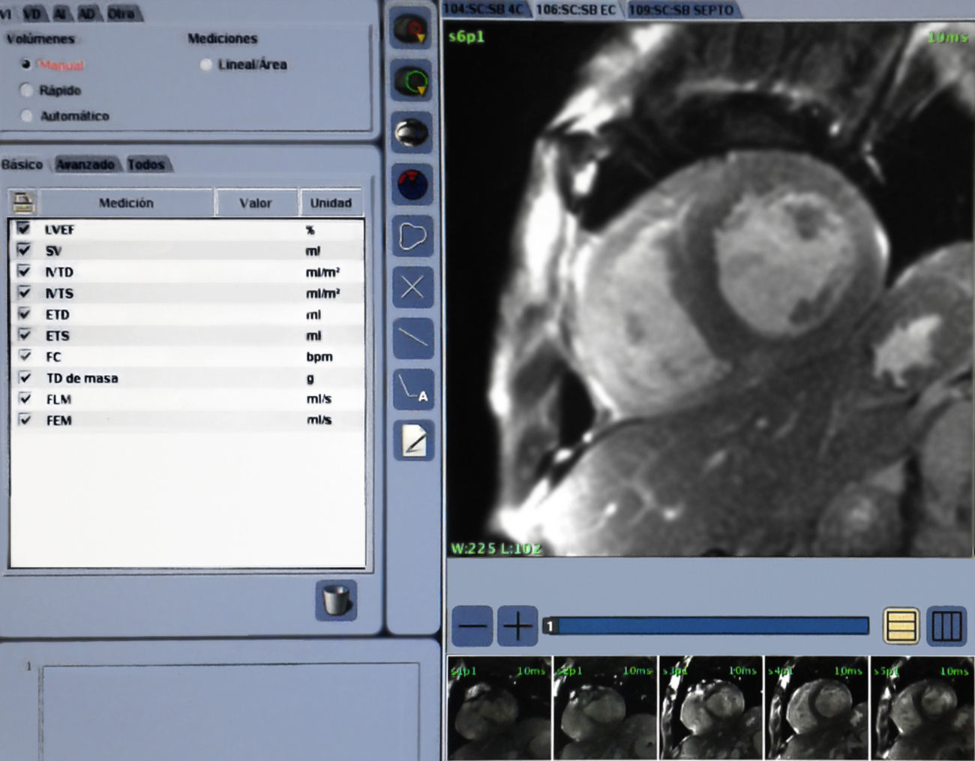Screen dimensions: 975x761
Task: Toggle the TD de masa checkbox
Action: coord(25,377)
